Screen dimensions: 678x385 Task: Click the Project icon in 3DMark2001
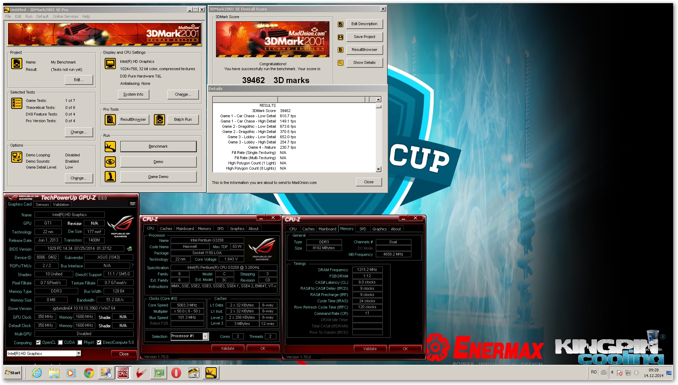click(x=17, y=64)
